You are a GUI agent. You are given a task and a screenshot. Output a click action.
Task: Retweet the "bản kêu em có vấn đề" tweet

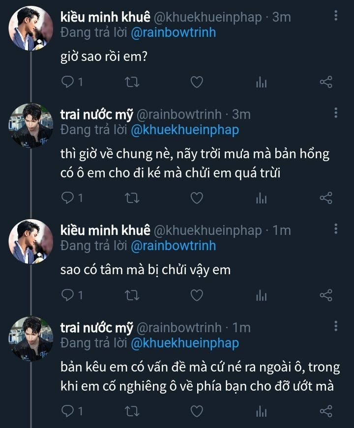[x=133, y=410]
